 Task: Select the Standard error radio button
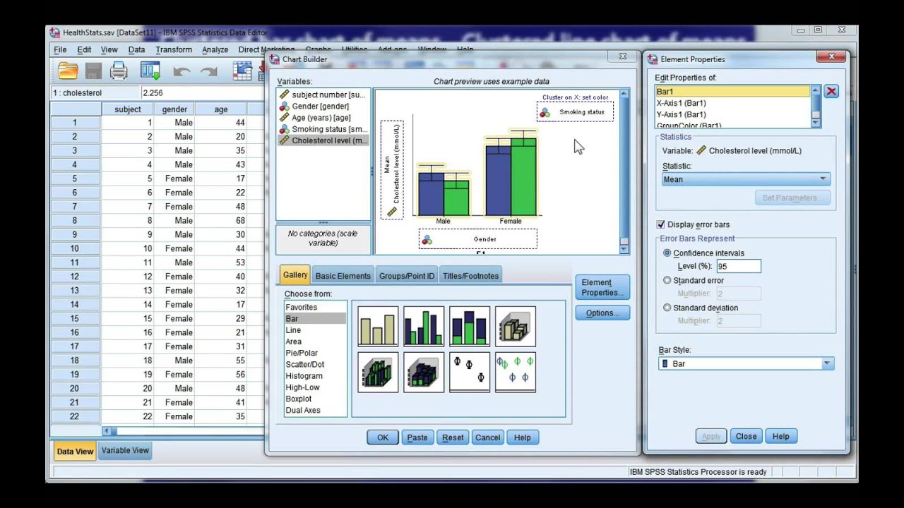point(667,280)
